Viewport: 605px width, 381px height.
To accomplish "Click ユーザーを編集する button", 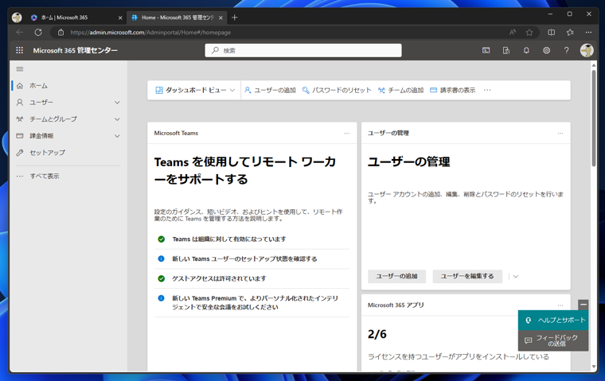I will 467,277.
